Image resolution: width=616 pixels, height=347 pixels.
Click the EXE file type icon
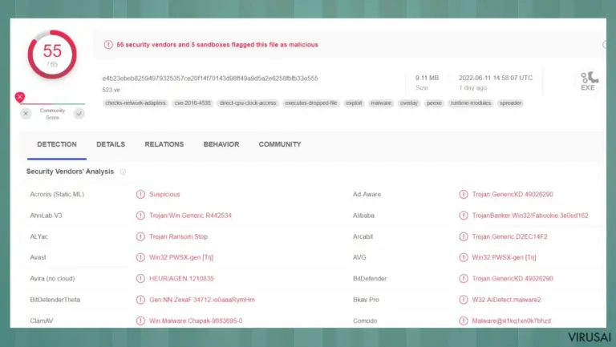tap(588, 82)
